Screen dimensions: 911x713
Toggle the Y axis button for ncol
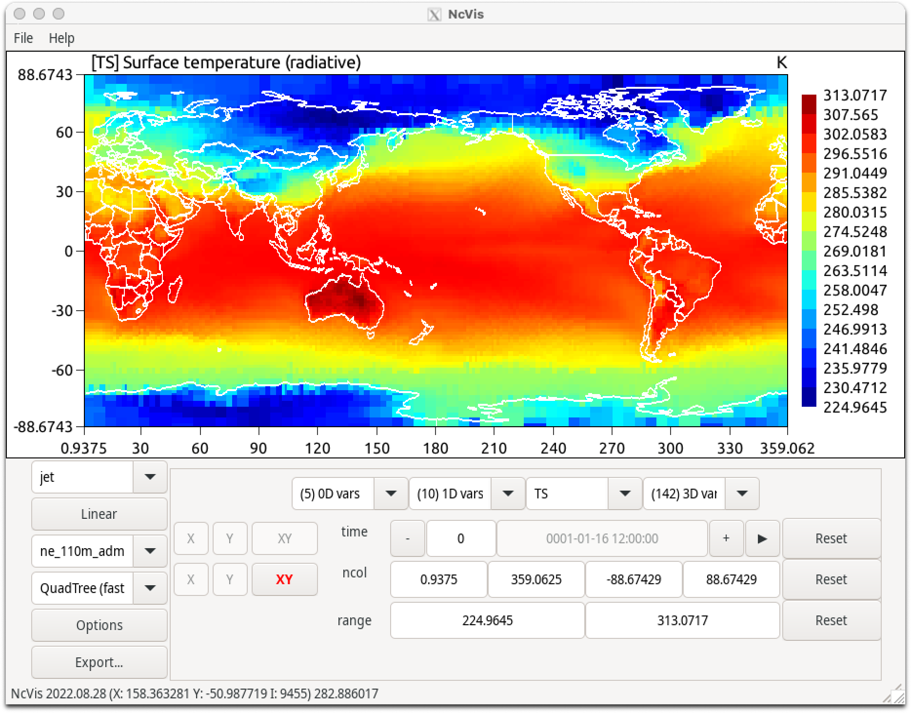click(x=230, y=579)
